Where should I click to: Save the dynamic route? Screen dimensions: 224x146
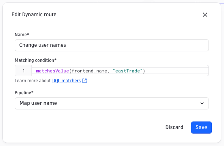coord(201,128)
